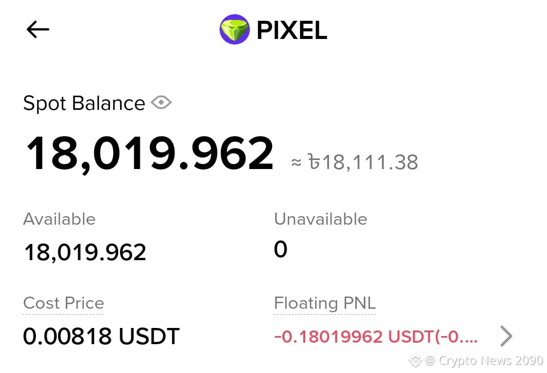The image size is (547, 373).
Task: Open Cost Price explanation label
Action: (63, 303)
